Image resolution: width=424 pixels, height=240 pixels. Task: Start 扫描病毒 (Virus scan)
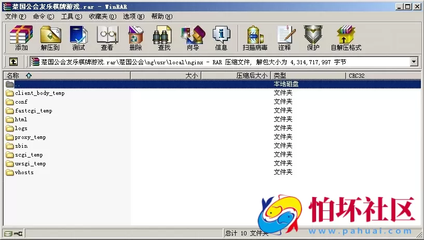pos(255,38)
